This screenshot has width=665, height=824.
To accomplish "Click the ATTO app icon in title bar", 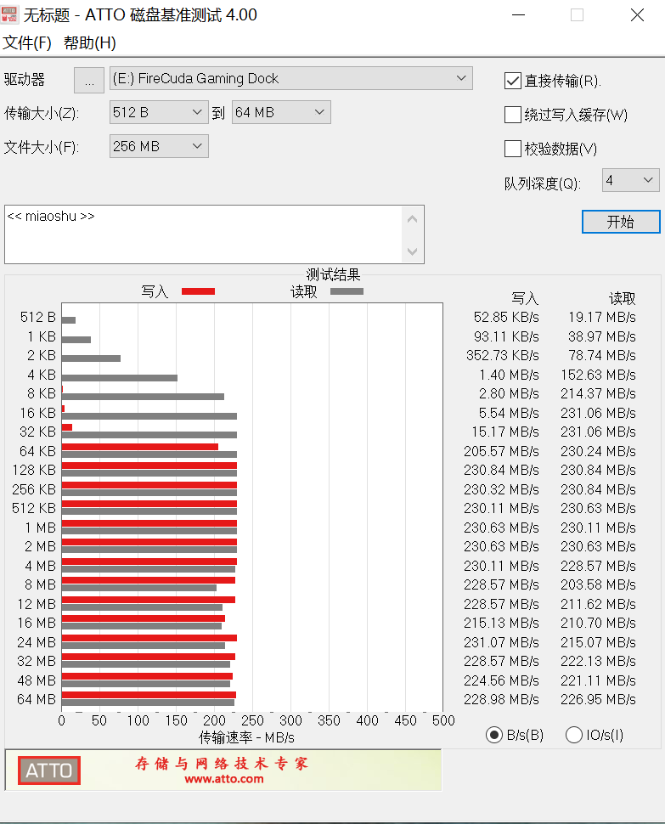I will 11,14.
